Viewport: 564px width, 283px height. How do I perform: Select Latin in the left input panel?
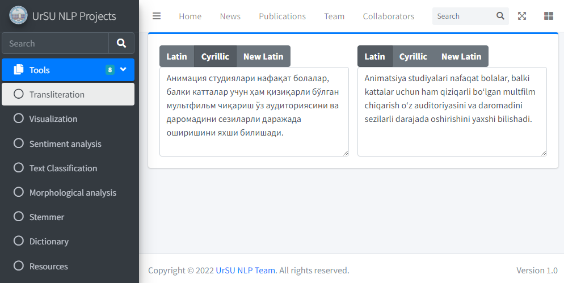coord(176,56)
